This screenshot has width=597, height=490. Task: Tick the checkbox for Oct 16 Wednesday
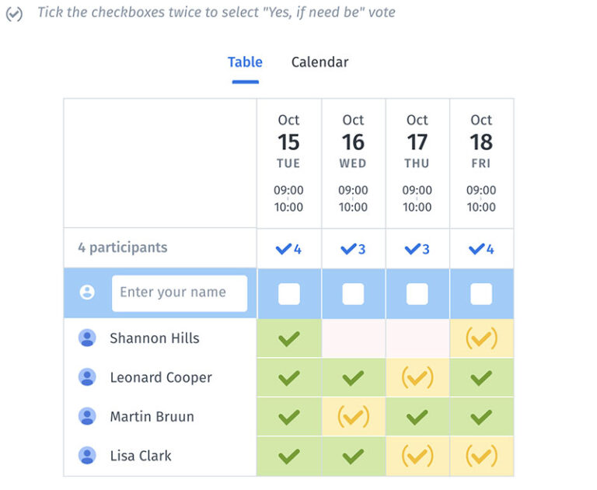click(353, 293)
